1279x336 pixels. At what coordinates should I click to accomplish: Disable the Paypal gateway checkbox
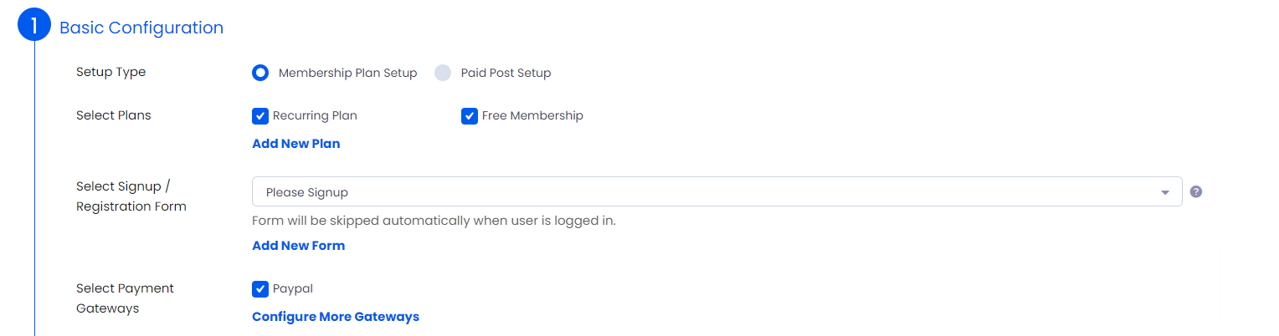pos(260,288)
